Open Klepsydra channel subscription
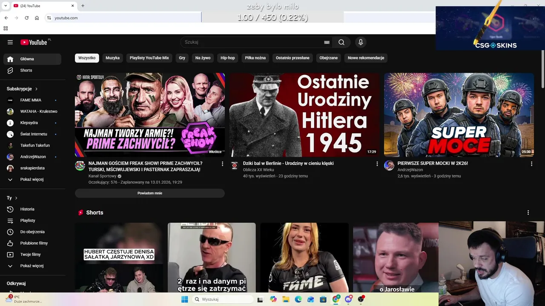The width and height of the screenshot is (545, 306). click(x=32, y=123)
